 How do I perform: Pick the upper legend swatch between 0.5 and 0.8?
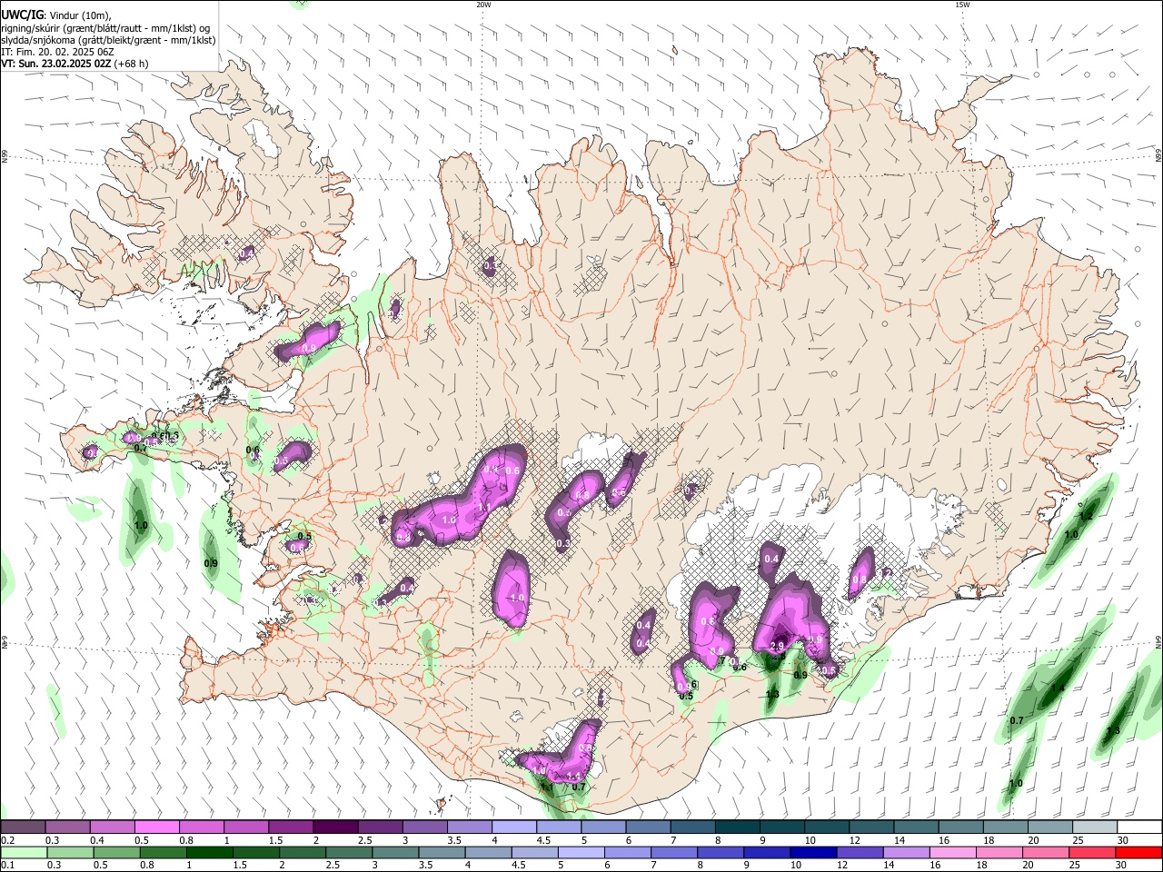[x=156, y=827]
